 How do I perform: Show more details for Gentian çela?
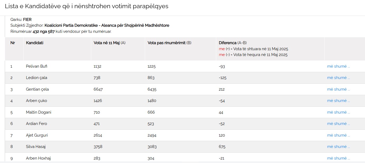(338, 89)
